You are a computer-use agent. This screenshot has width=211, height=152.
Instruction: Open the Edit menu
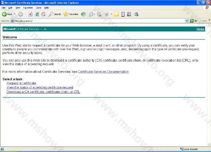click(10, 8)
